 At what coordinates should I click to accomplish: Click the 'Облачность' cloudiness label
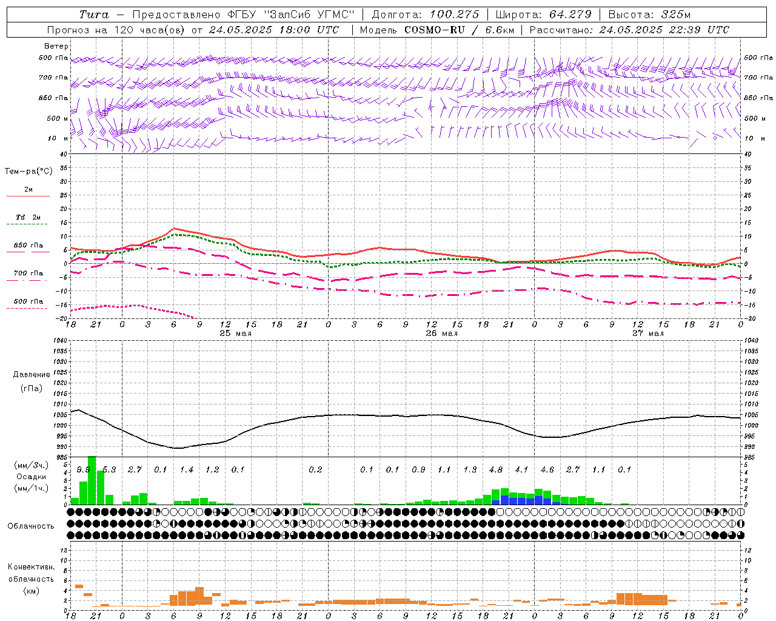pyautogui.click(x=31, y=526)
